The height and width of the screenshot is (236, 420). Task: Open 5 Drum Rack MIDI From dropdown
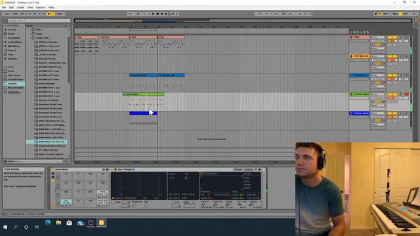click(x=378, y=113)
